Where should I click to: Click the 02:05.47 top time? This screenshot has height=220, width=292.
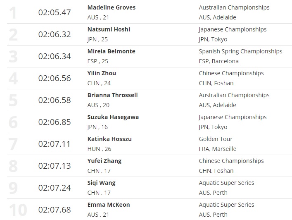(x=55, y=12)
